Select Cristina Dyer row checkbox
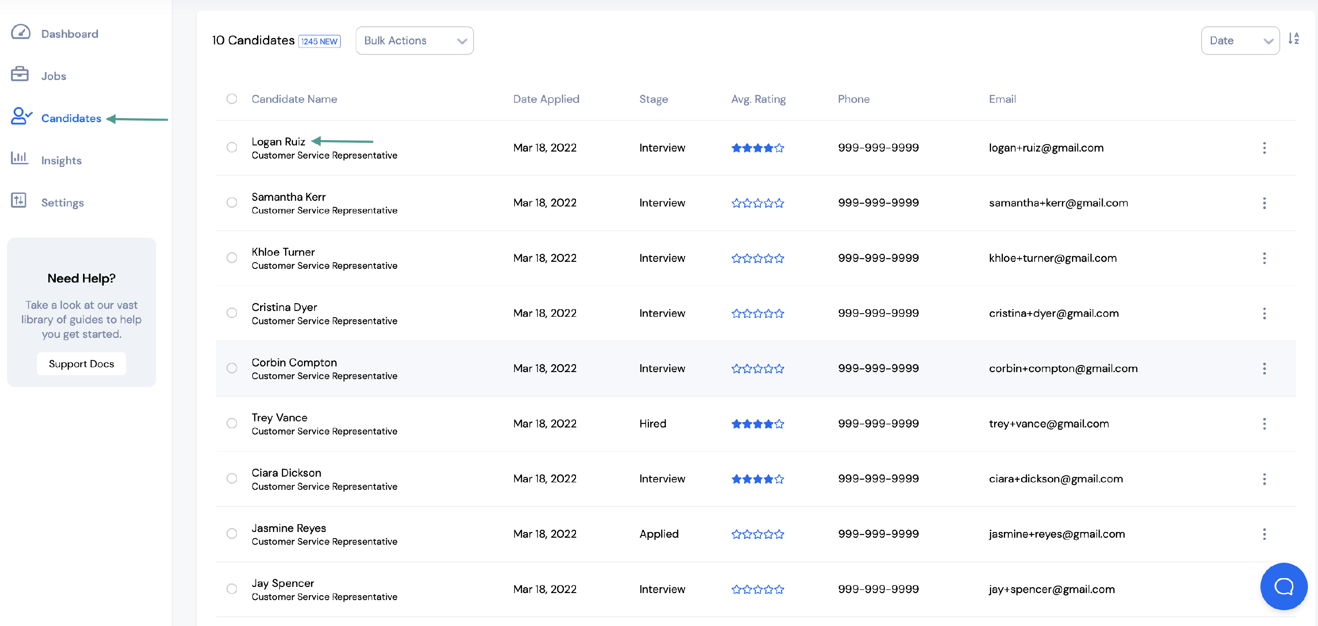The image size is (1318, 626). [232, 313]
